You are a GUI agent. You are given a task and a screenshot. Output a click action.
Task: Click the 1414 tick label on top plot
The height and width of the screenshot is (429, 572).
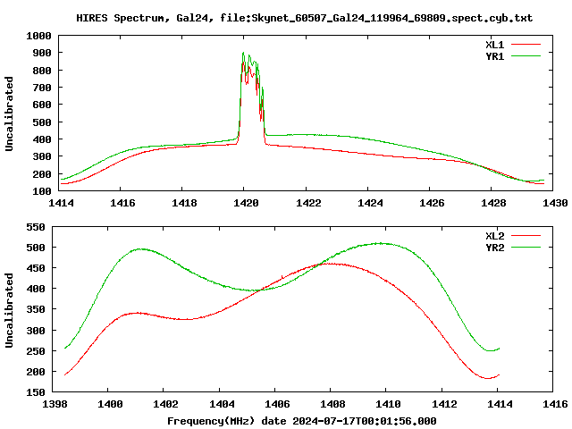pos(61,203)
